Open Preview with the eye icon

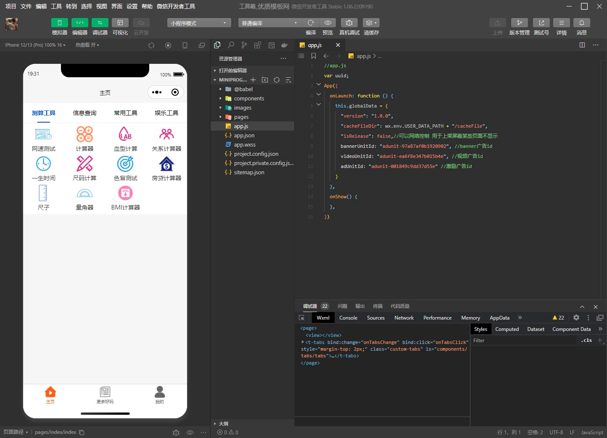click(327, 23)
